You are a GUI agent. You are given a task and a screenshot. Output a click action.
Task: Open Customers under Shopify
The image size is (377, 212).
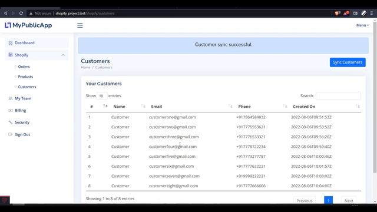[x=27, y=87]
